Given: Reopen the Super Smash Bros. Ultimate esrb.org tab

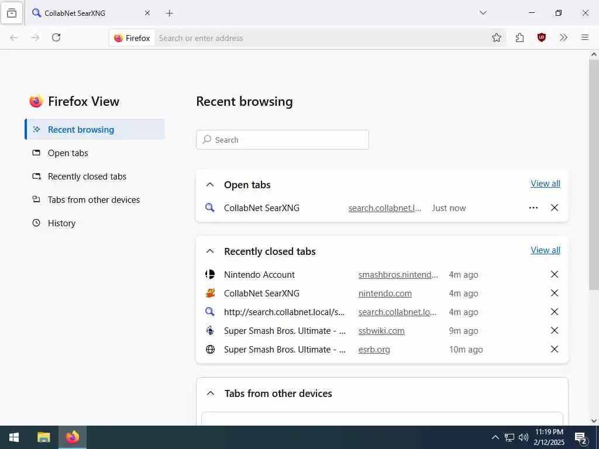Looking at the screenshot, I should [285, 350].
